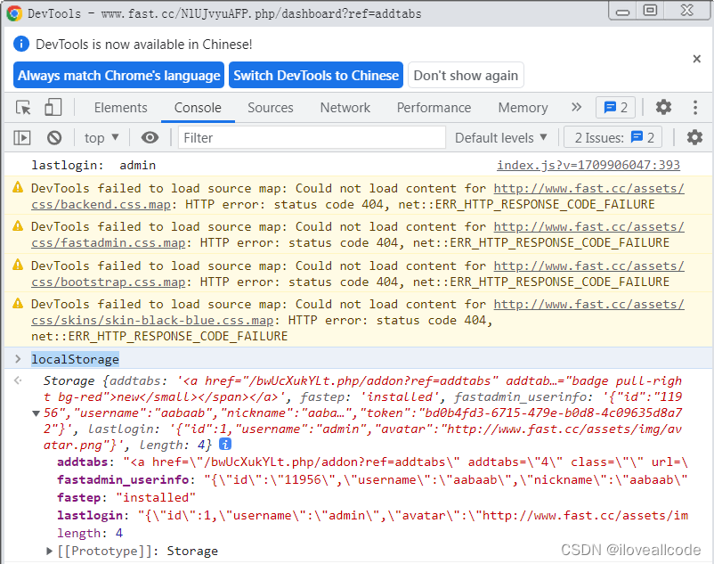Click the console Filter input field
The width and height of the screenshot is (714, 564).
click(x=312, y=137)
